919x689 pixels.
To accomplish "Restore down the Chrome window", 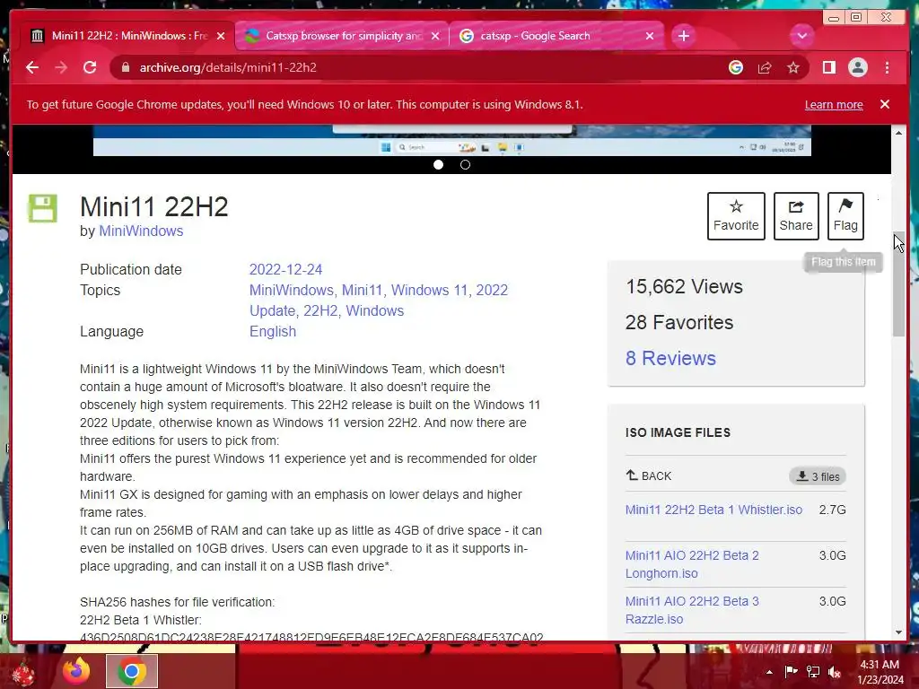I will click(x=856, y=18).
